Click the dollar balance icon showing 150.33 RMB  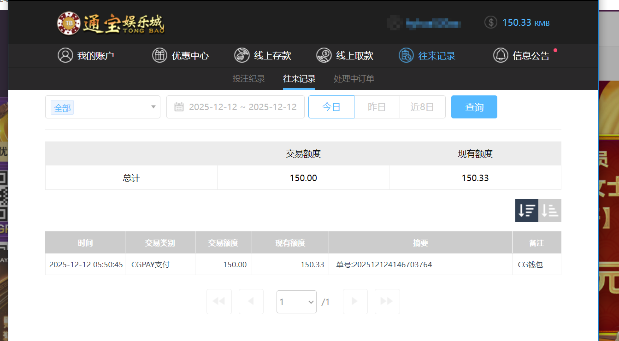click(x=490, y=22)
